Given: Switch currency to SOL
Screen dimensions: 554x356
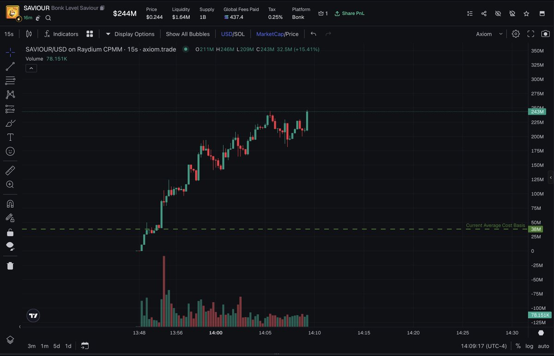Looking at the screenshot, I should point(240,34).
